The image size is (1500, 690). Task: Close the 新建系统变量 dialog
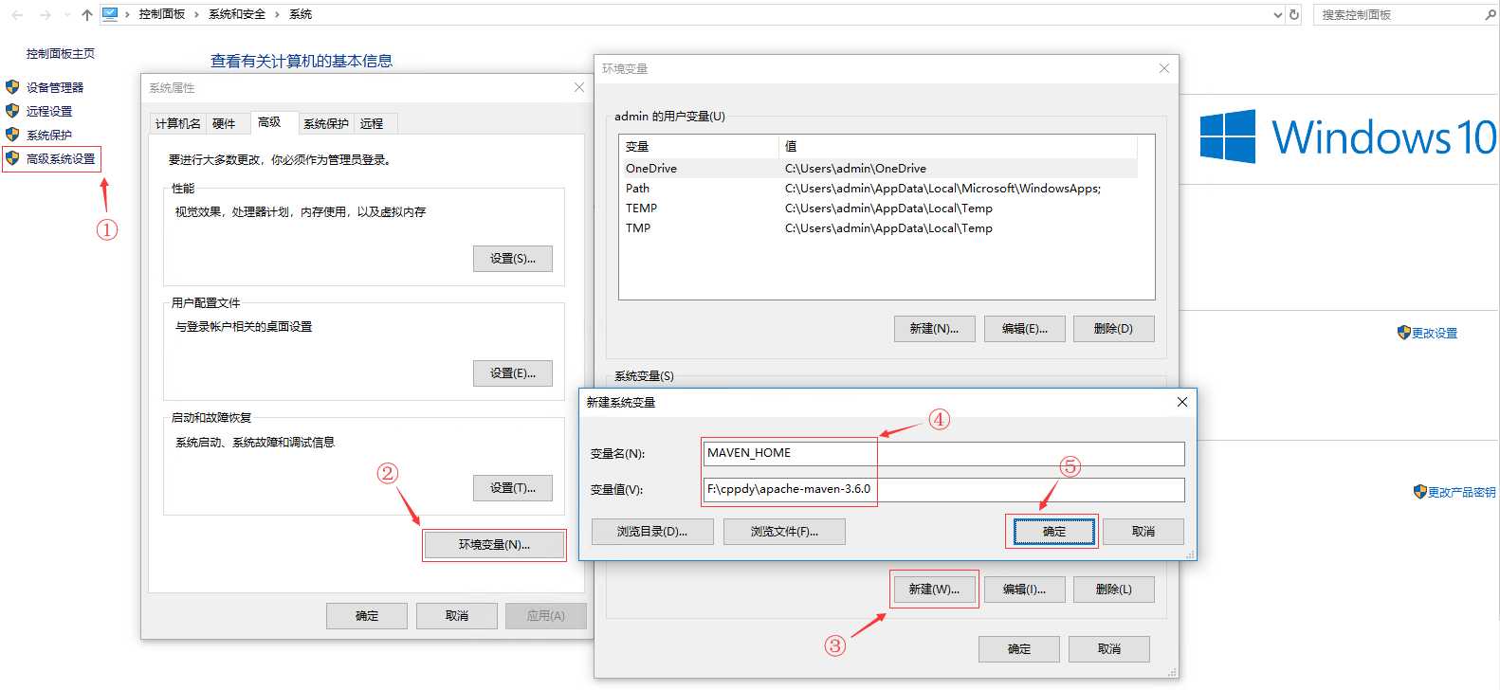[x=1182, y=402]
